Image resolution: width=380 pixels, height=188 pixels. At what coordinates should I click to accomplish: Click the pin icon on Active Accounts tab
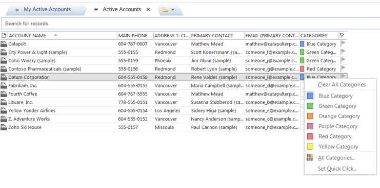click(x=96, y=10)
